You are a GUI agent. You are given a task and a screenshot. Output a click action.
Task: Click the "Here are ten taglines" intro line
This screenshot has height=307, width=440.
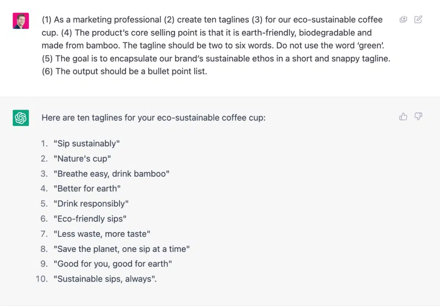pyautogui.click(x=153, y=117)
